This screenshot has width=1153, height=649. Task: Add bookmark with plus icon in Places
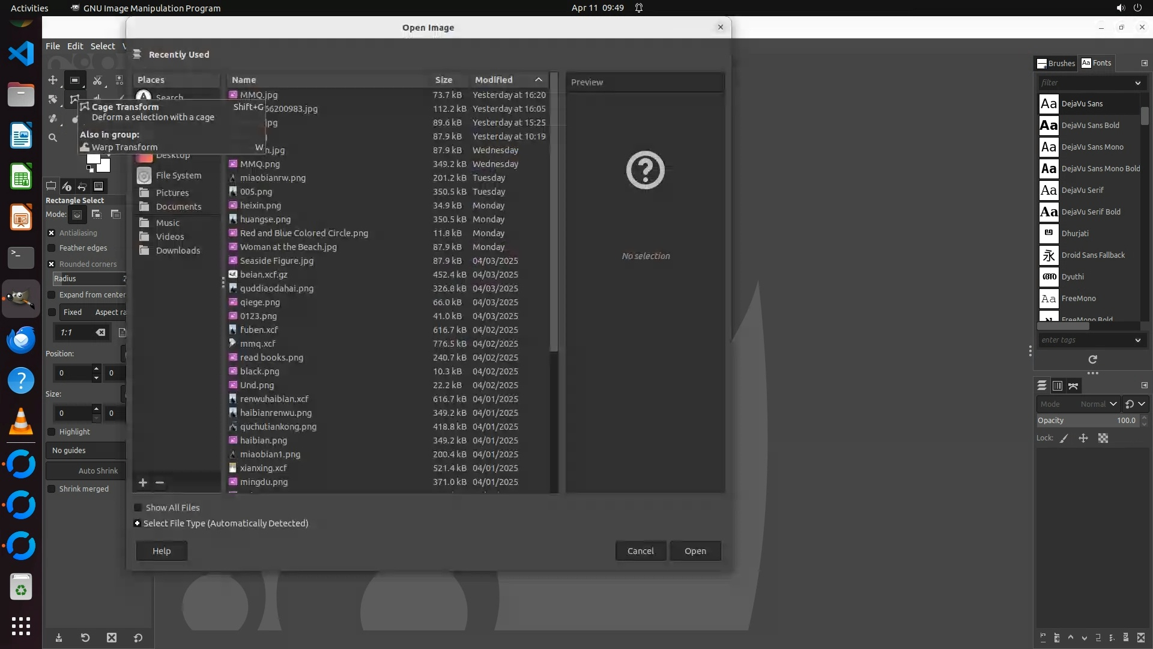[143, 483]
